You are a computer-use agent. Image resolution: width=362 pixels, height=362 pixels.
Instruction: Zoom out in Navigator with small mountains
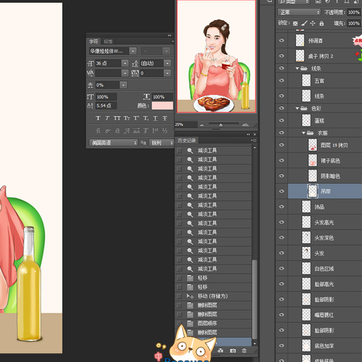202,125
